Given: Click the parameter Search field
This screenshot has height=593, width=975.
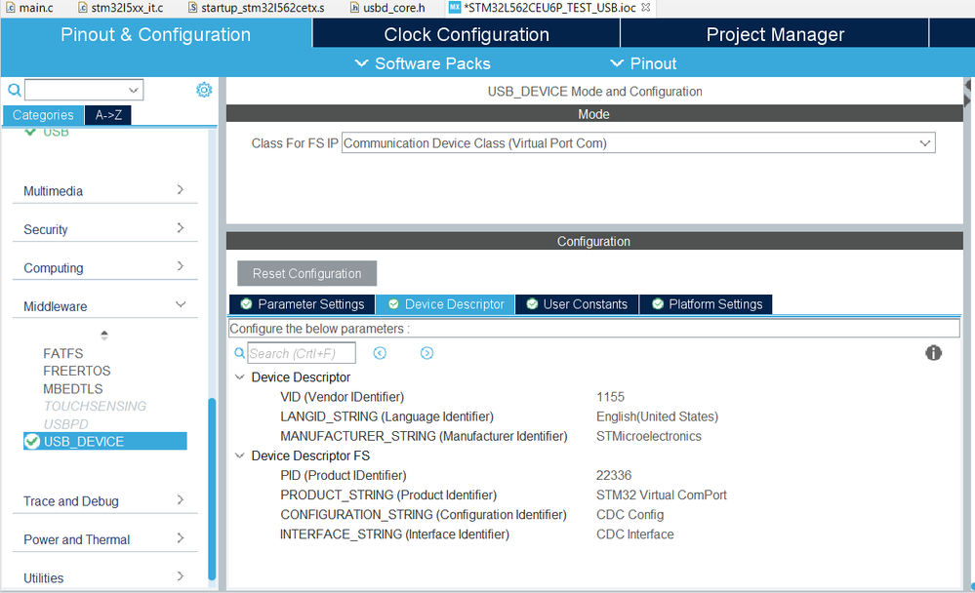Looking at the screenshot, I should click(302, 353).
